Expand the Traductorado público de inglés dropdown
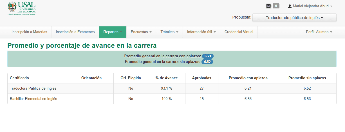 [x=294, y=18]
